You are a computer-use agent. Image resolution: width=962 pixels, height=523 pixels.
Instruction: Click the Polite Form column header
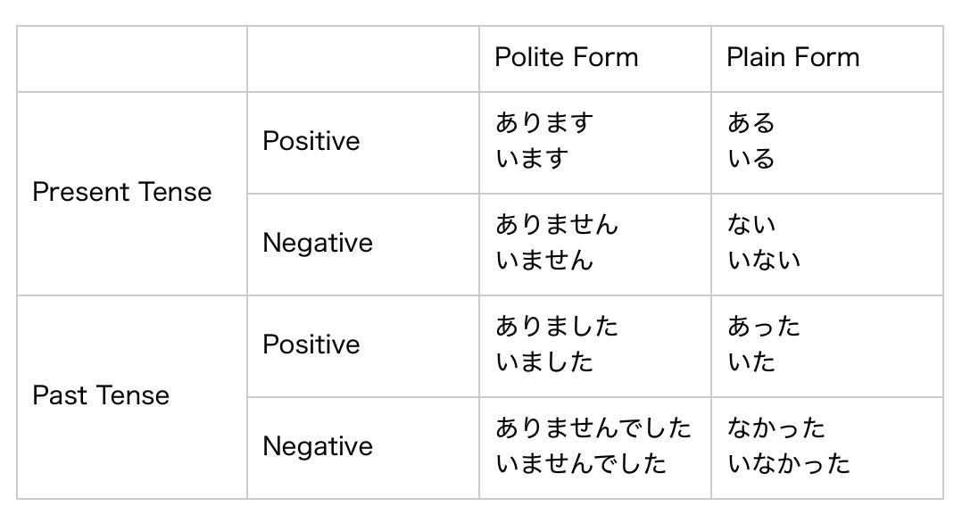[567, 58]
